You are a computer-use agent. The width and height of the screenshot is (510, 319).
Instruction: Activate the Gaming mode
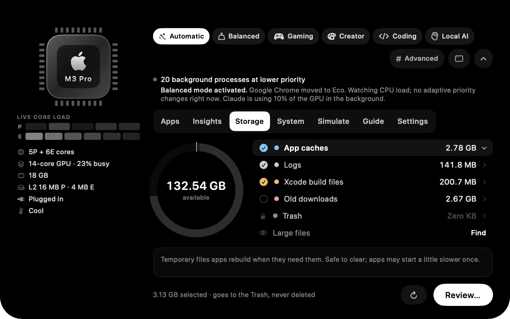click(293, 36)
